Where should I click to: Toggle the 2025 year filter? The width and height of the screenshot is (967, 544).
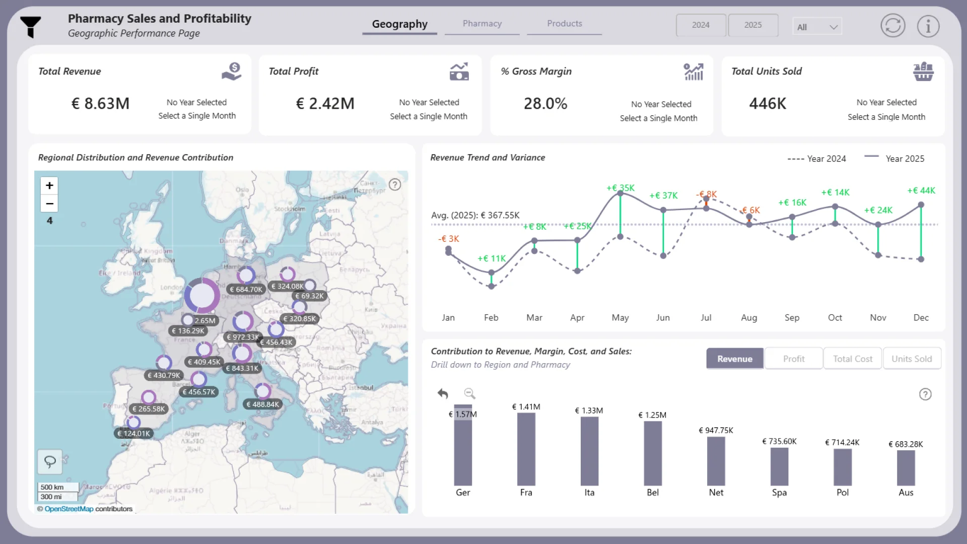pyautogui.click(x=753, y=25)
